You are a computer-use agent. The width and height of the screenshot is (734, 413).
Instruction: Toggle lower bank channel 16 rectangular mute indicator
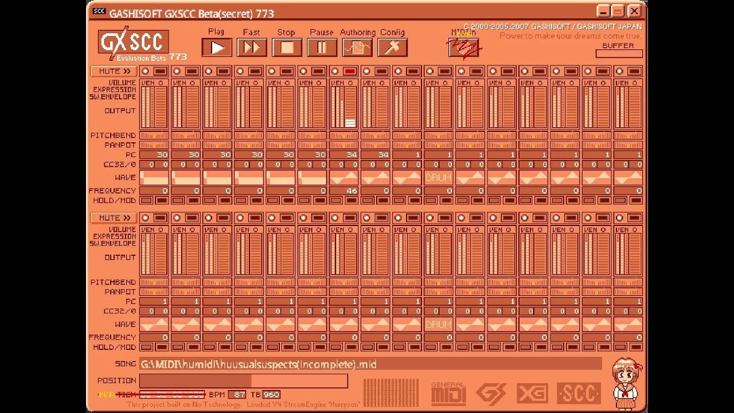[x=634, y=218]
